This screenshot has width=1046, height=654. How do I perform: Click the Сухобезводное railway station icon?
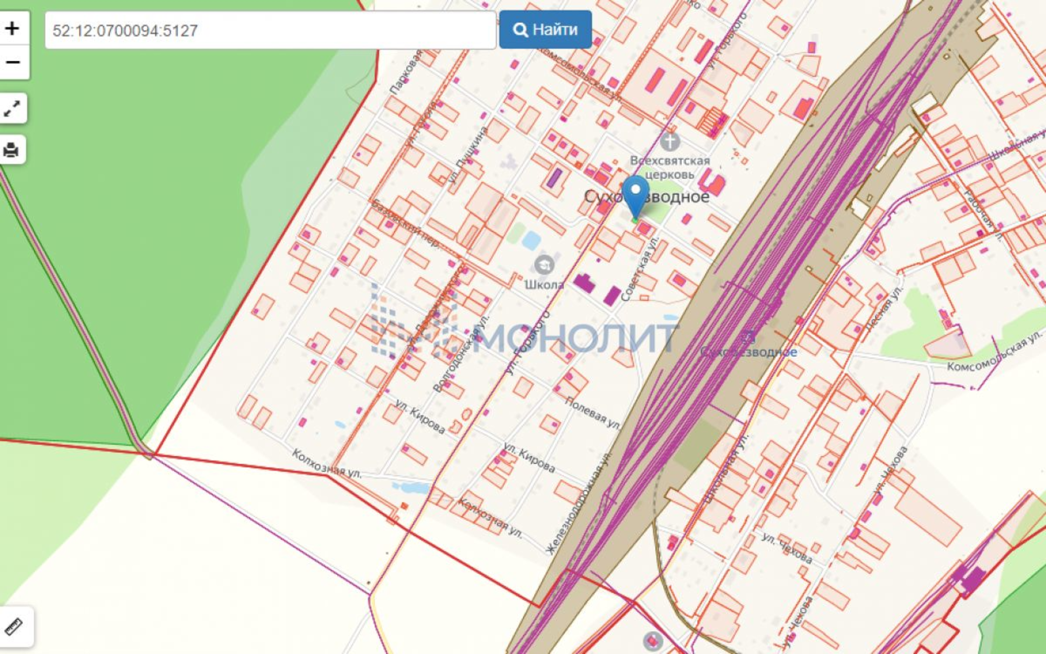pyautogui.click(x=748, y=336)
